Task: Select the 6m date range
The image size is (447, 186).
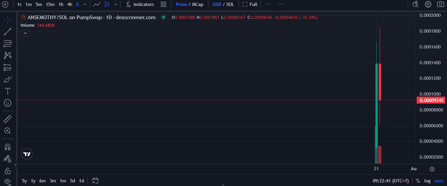Action: 43,181
